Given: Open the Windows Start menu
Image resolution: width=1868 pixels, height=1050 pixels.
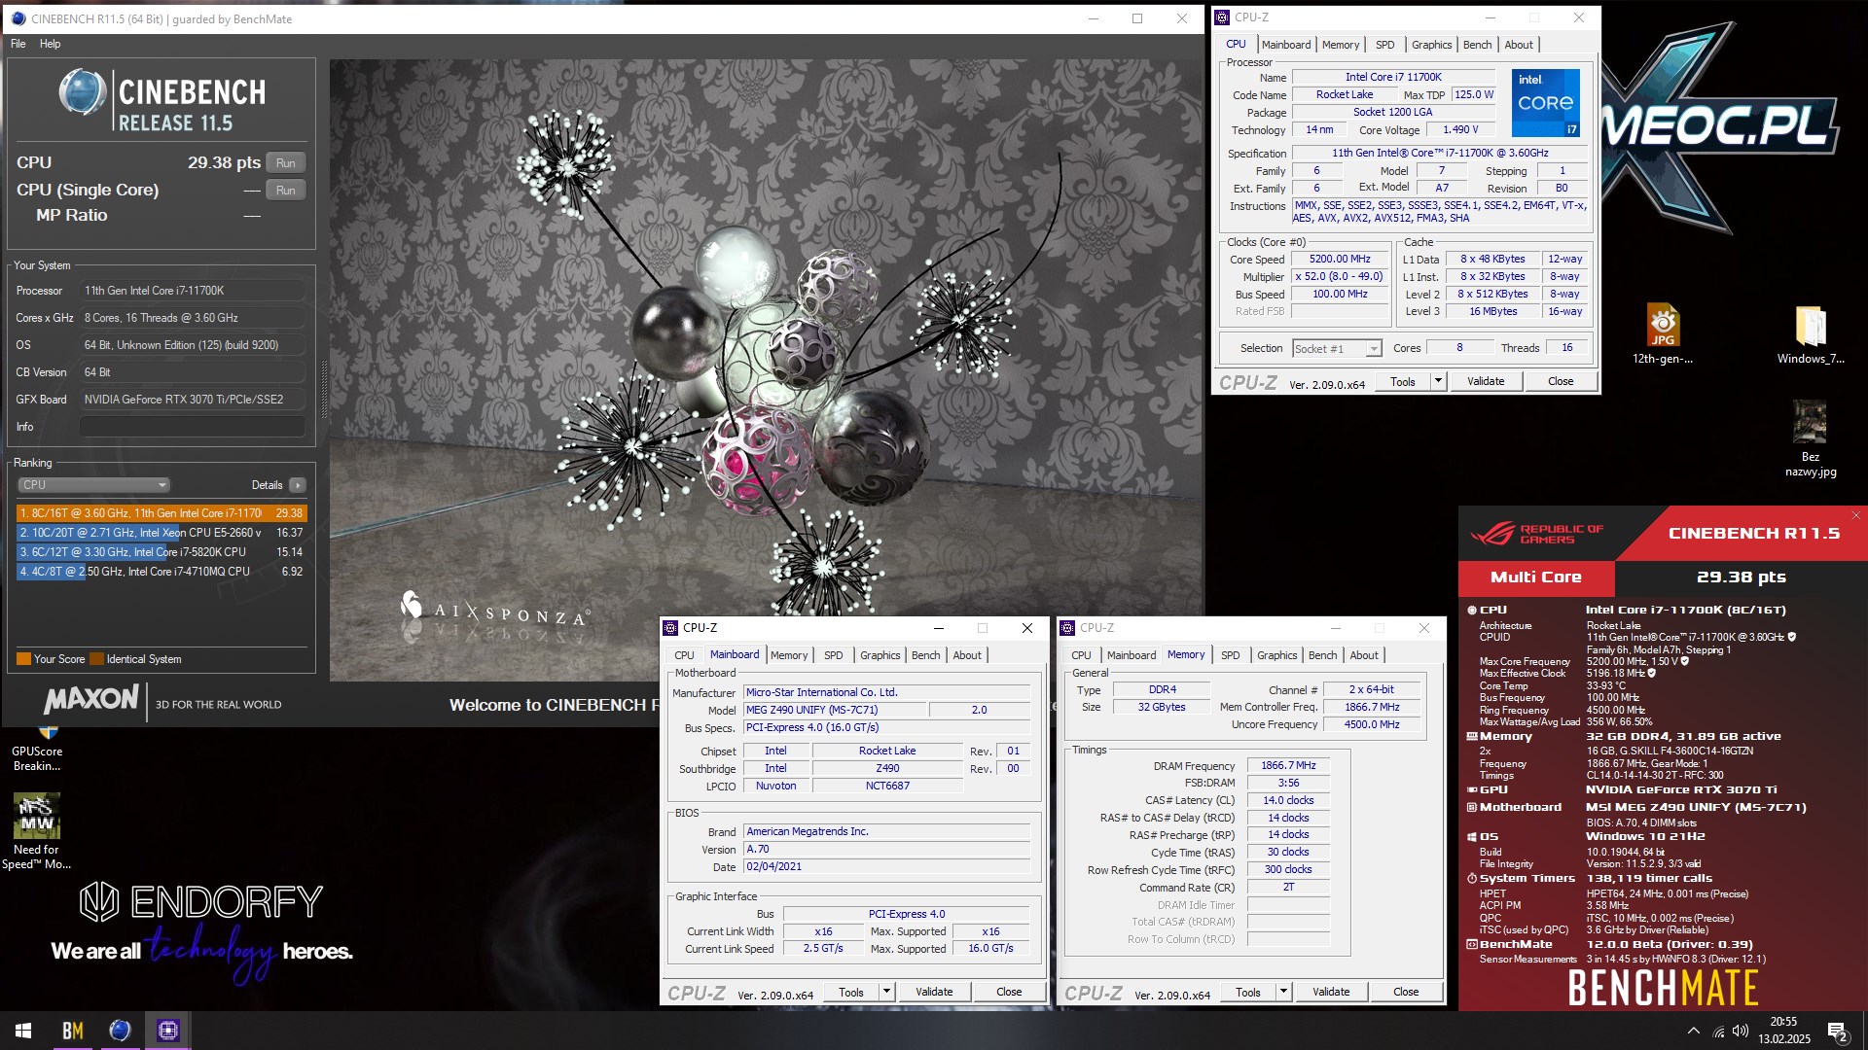Looking at the screenshot, I should pyautogui.click(x=23, y=1031).
